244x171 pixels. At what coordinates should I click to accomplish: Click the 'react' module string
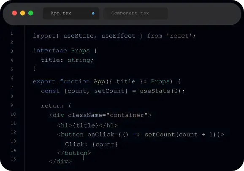179,36
